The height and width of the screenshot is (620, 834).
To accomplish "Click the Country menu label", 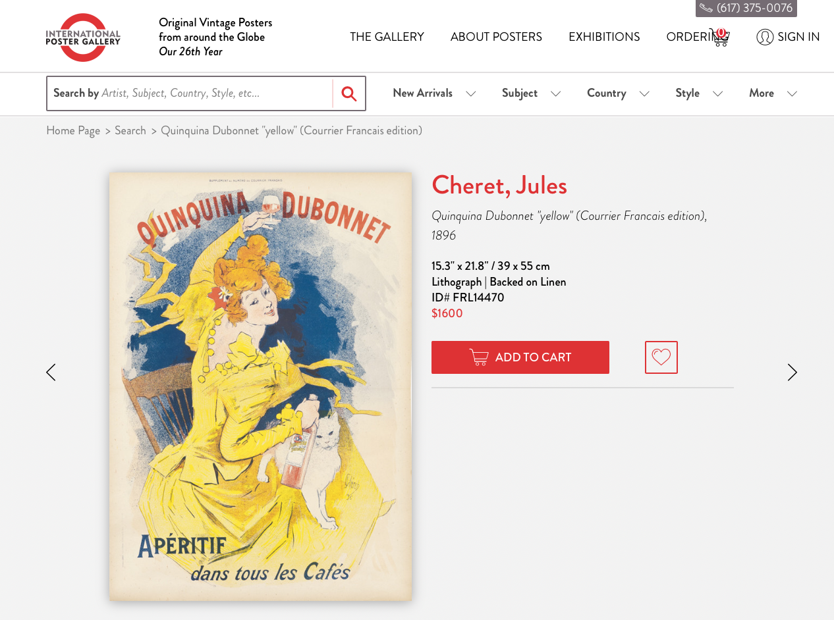I will click(x=606, y=93).
